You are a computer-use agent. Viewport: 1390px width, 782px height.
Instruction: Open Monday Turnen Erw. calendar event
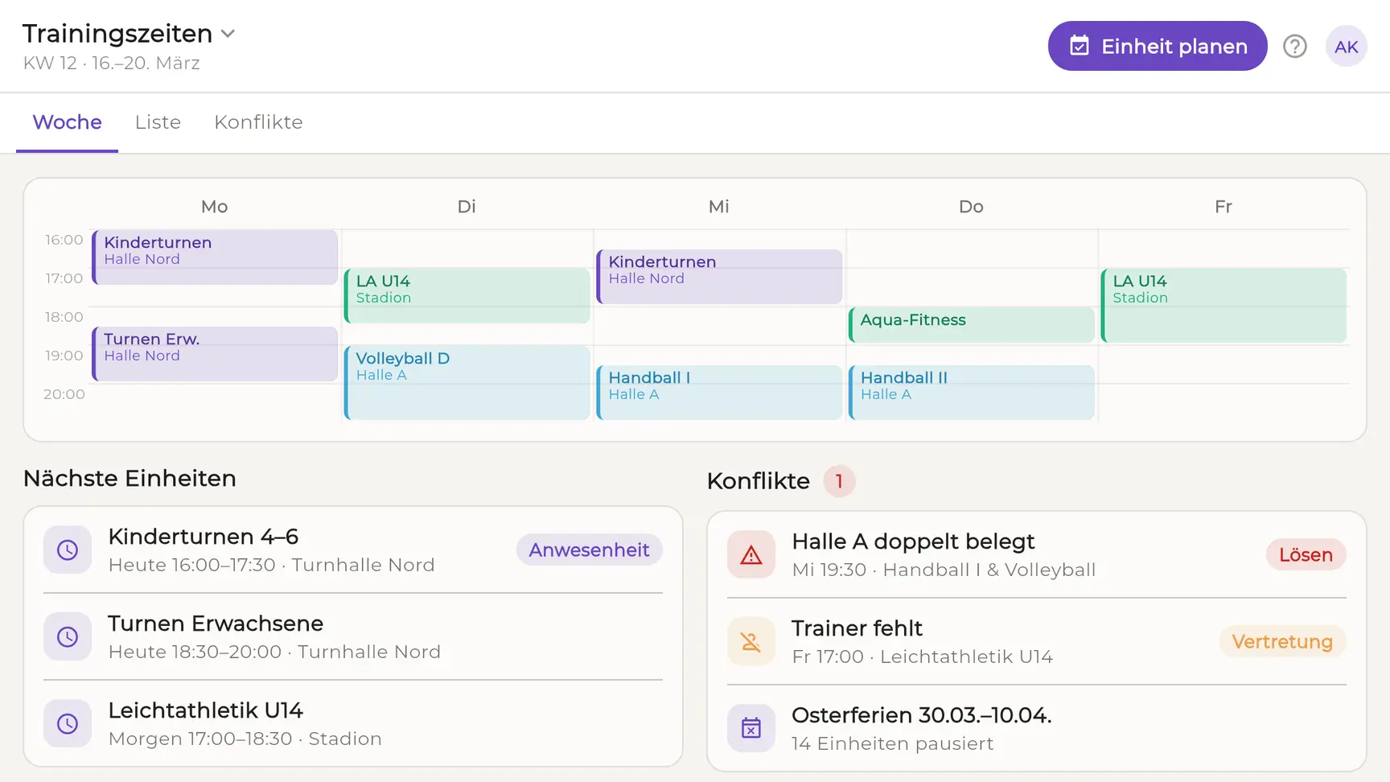pyautogui.click(x=215, y=354)
